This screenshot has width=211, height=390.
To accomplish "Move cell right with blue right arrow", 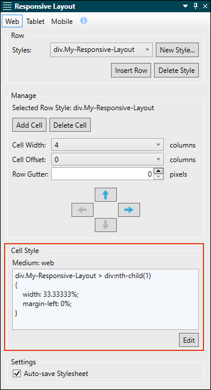I will tap(129, 210).
